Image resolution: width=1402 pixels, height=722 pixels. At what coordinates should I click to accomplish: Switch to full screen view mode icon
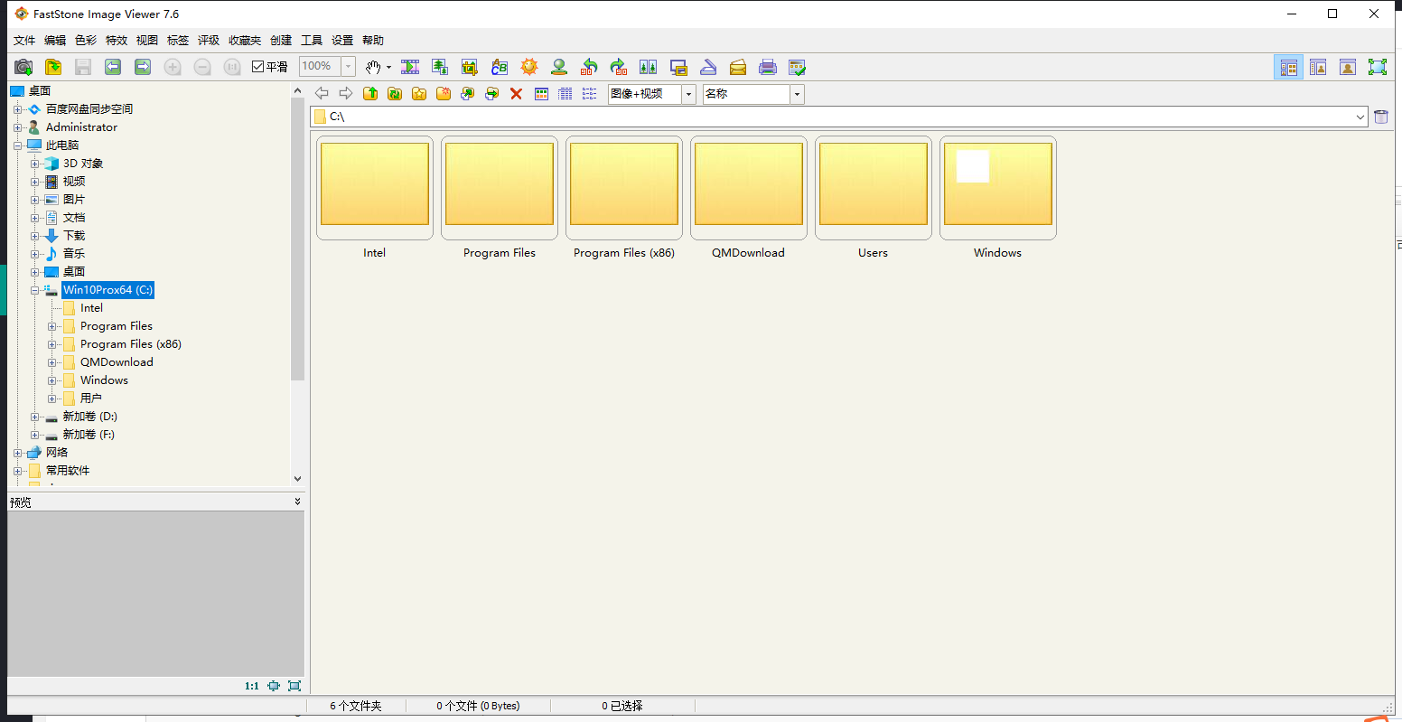click(x=1377, y=67)
